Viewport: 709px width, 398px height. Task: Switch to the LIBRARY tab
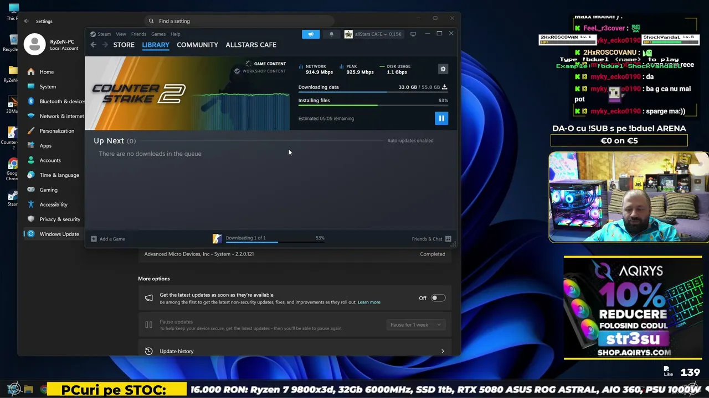click(156, 45)
